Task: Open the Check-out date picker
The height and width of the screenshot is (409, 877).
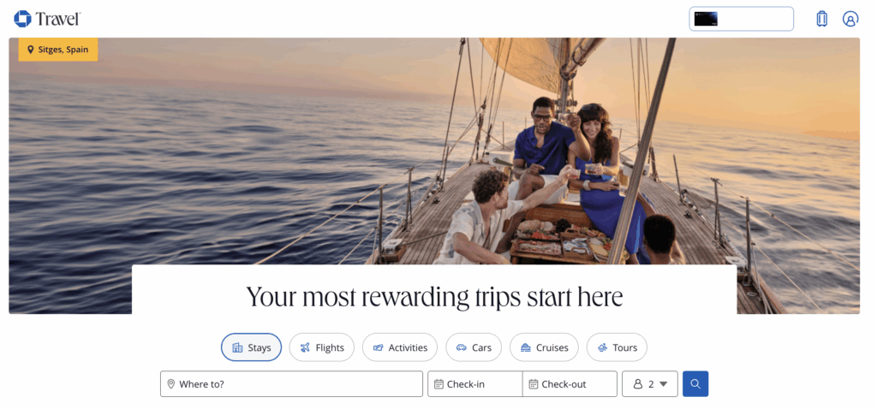Action: [x=570, y=384]
